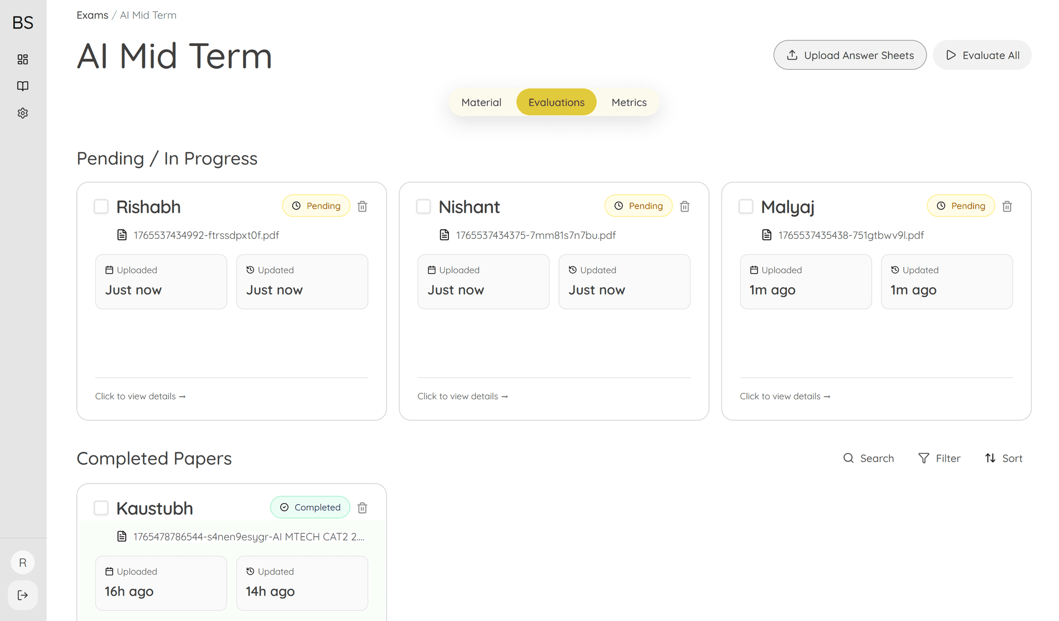Delete Nishant's paper with trash icon
Viewport: 1059px width, 621px height.
click(x=685, y=206)
